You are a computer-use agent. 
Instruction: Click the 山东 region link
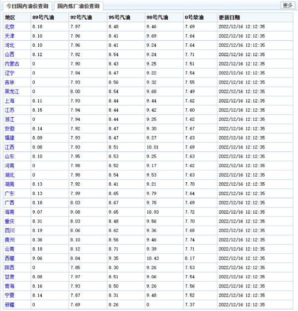coord(9,156)
